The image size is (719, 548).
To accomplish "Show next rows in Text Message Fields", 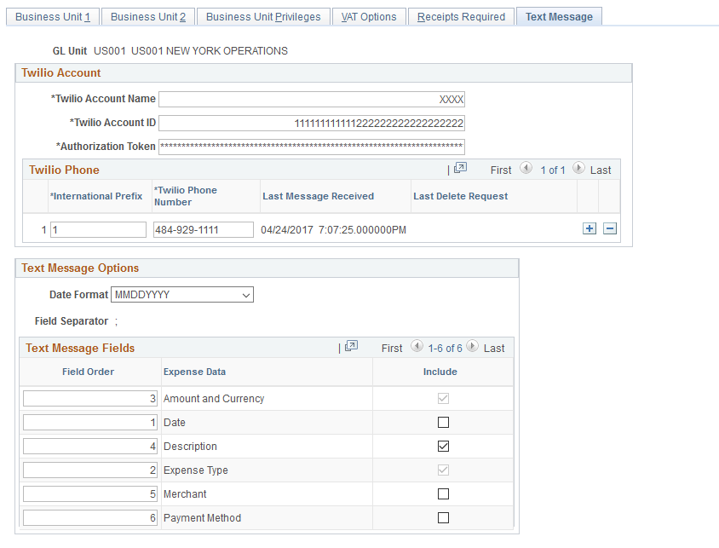I will [x=472, y=346].
